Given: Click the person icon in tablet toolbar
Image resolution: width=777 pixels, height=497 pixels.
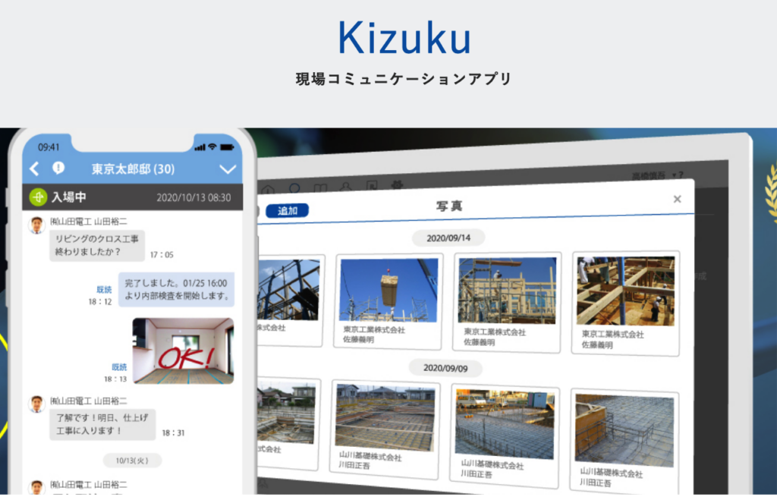Looking at the screenshot, I should pos(345,187).
